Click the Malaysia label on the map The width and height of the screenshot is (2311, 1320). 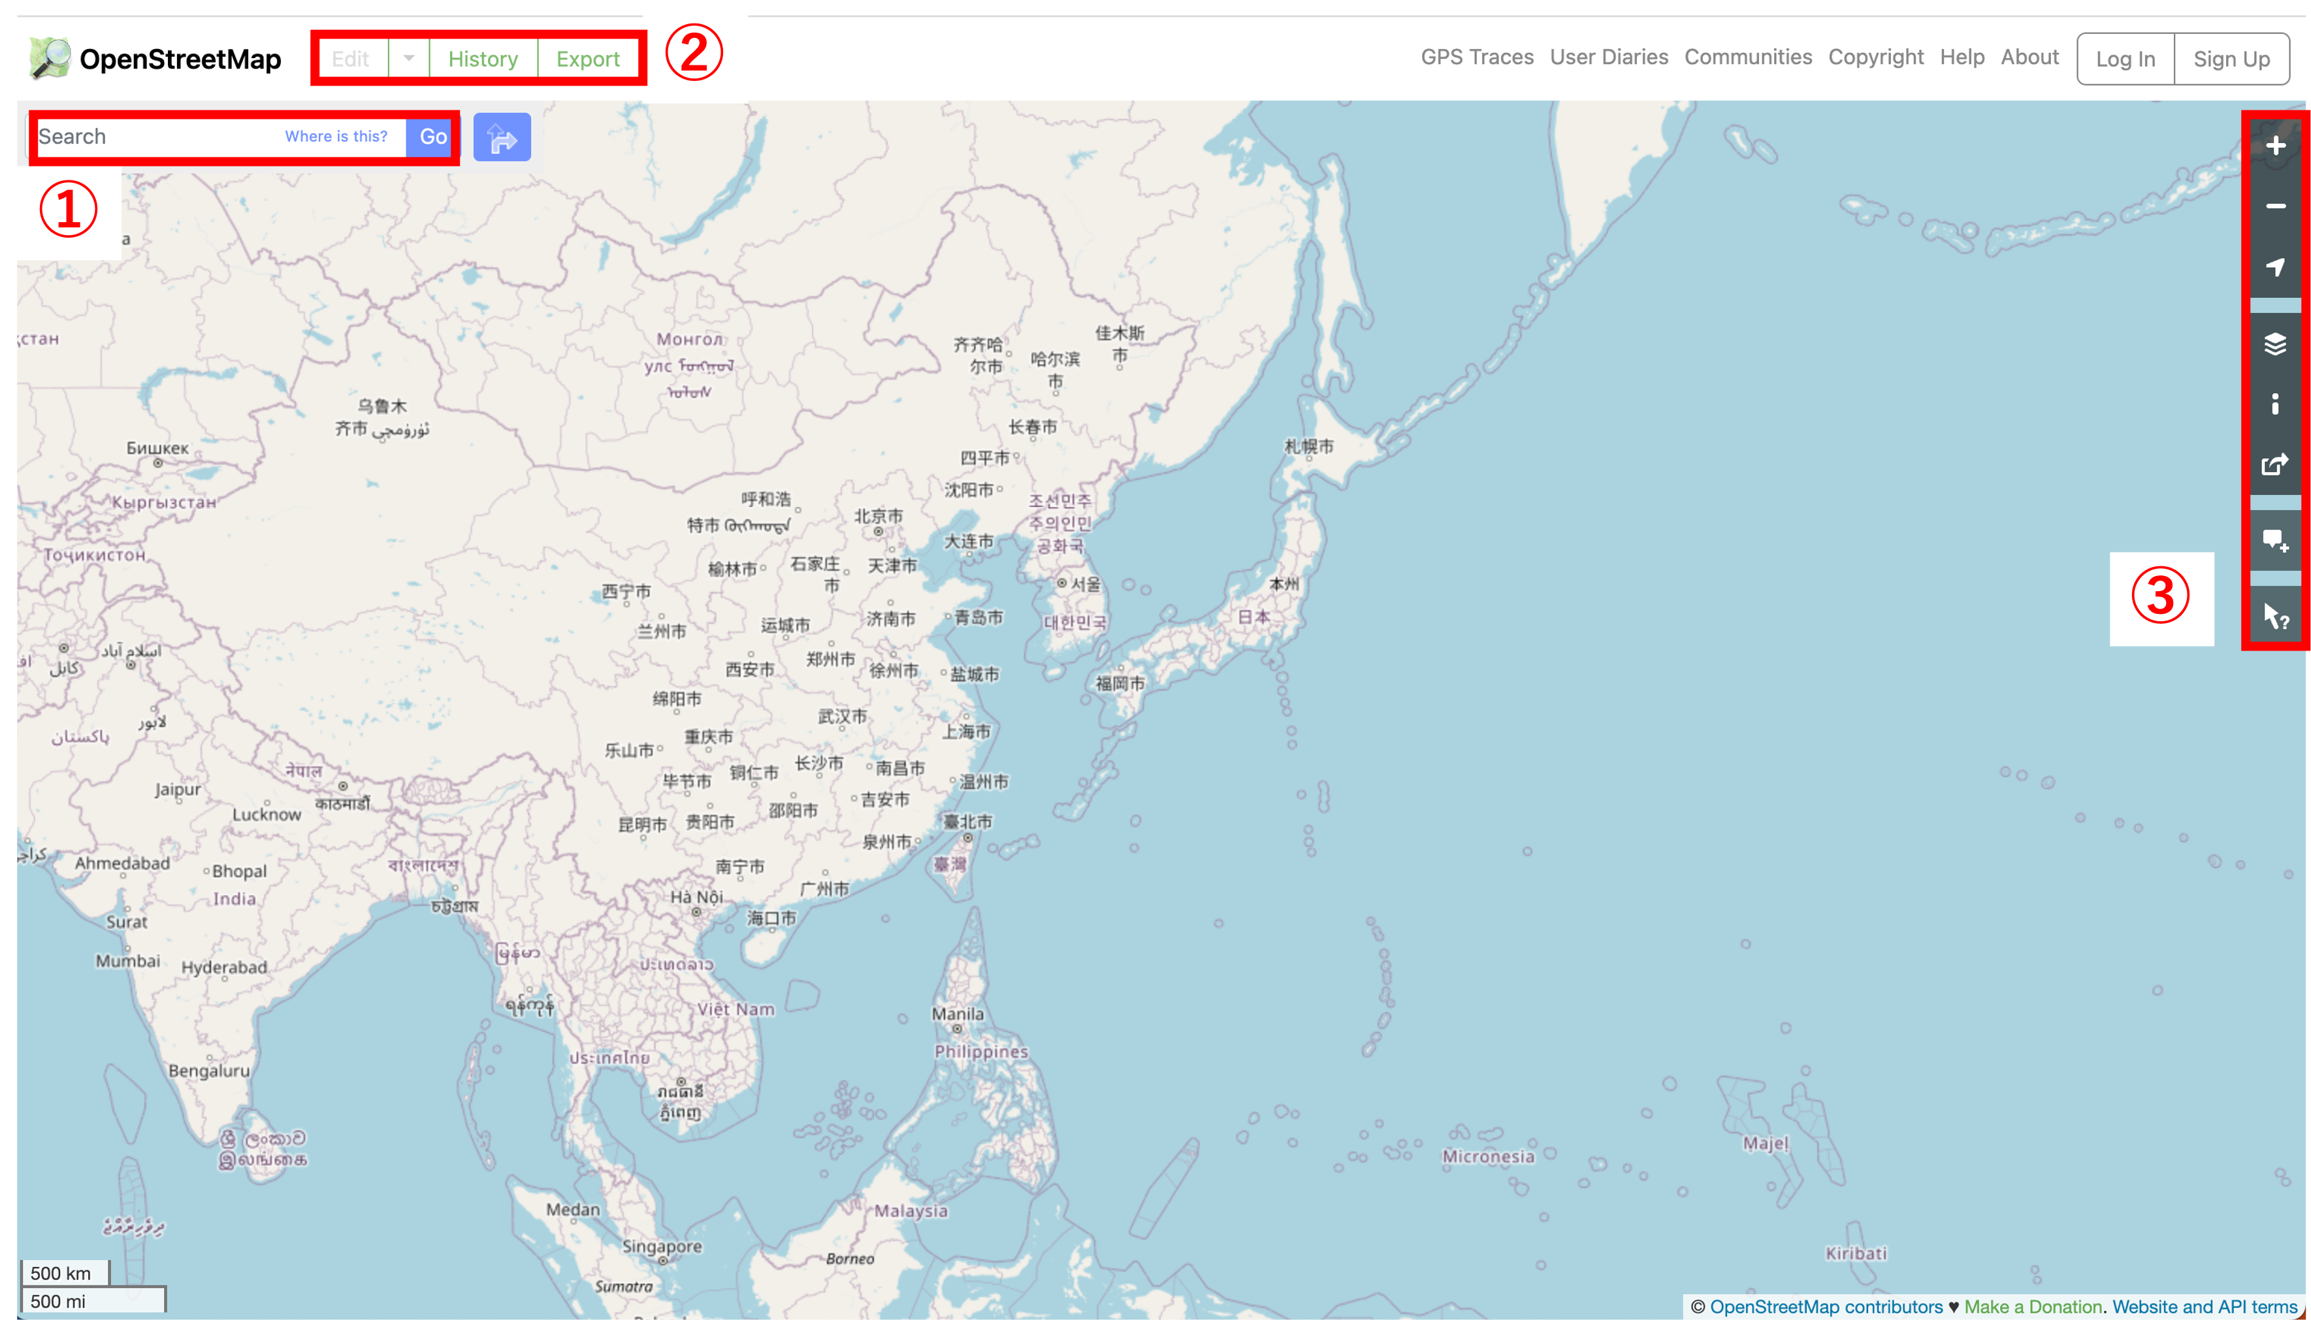coord(911,1211)
